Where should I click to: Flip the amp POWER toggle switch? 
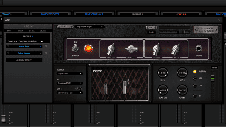(x=75, y=48)
